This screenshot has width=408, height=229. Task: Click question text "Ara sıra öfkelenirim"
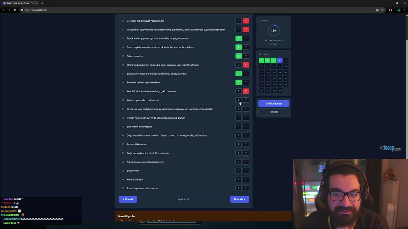point(137,144)
